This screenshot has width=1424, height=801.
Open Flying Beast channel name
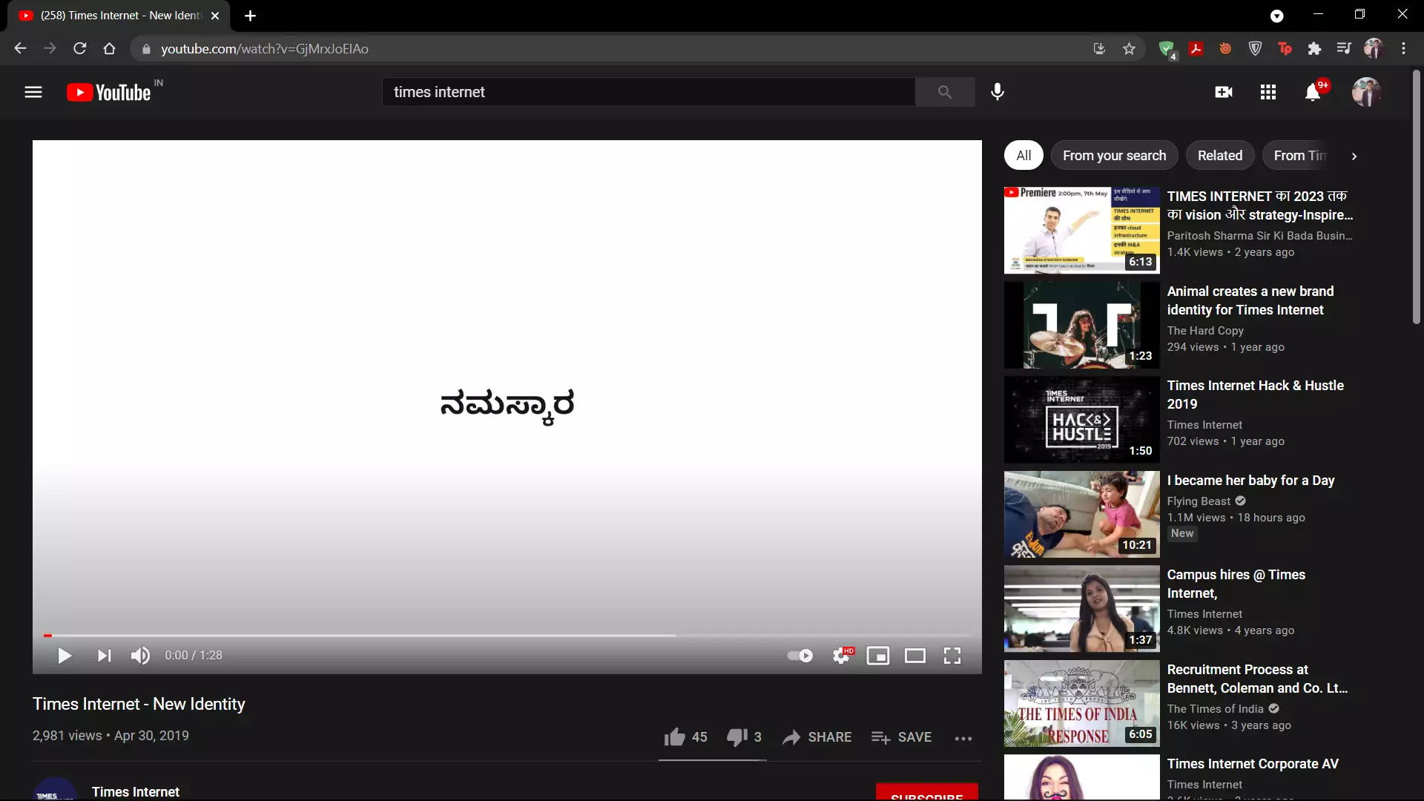(1199, 501)
